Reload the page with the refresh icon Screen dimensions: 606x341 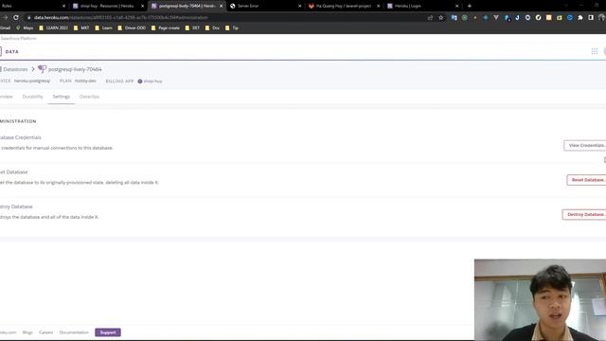pyautogui.click(x=16, y=17)
